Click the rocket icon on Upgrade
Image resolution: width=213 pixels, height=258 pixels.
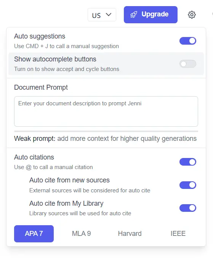[x=134, y=15]
